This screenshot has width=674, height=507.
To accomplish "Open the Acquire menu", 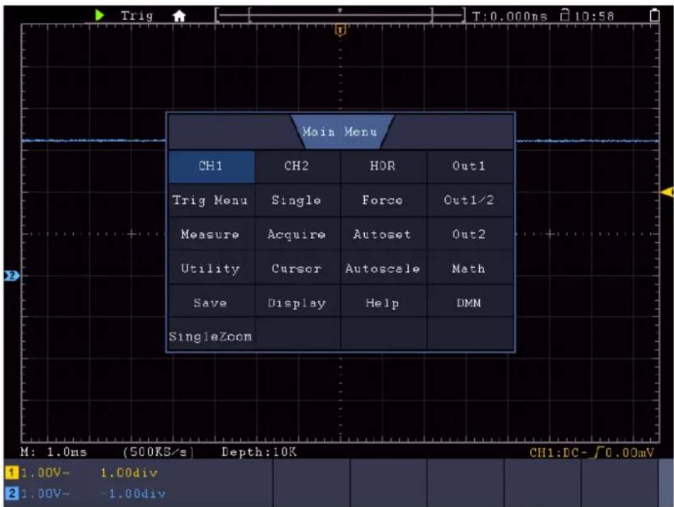I will coord(296,234).
